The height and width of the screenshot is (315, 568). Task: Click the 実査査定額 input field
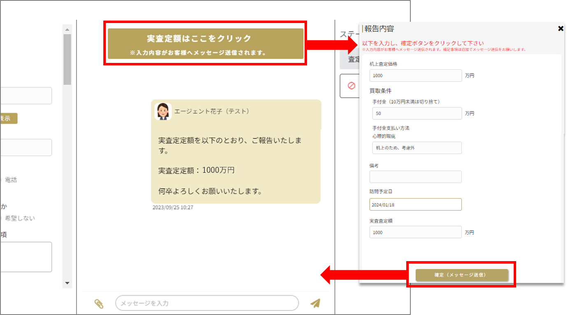pos(416,232)
